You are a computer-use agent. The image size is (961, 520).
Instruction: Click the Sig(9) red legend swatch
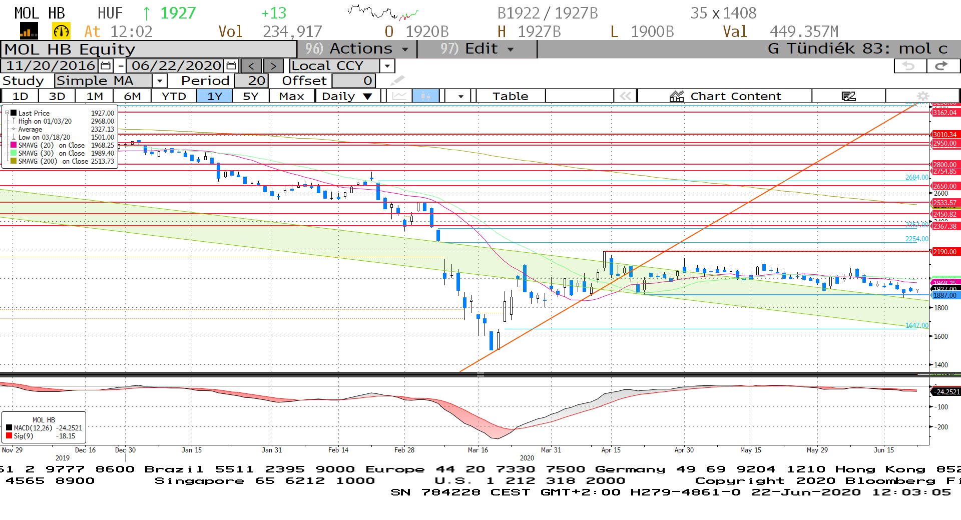pyautogui.click(x=9, y=436)
